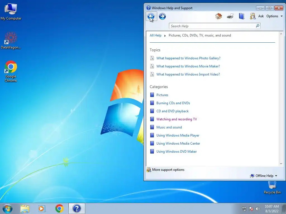Click the Print icon in Help toolbar
The height and width of the screenshot is (214, 286).
point(230,16)
